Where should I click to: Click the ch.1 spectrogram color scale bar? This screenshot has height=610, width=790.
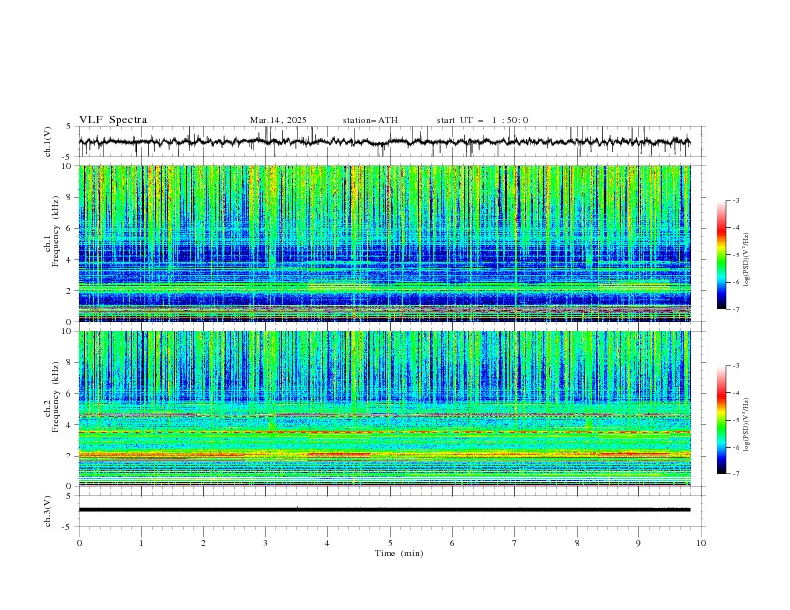pyautogui.click(x=721, y=255)
